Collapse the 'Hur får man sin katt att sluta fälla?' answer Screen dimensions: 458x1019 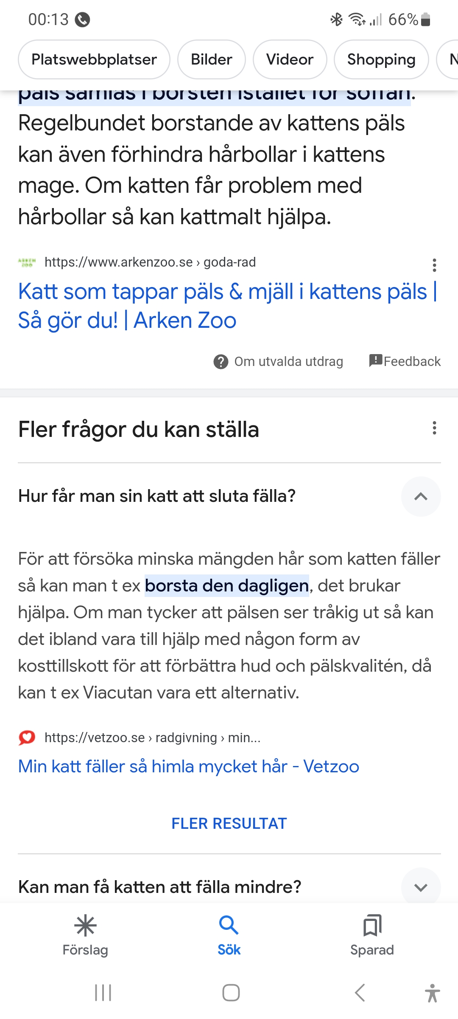click(x=421, y=496)
